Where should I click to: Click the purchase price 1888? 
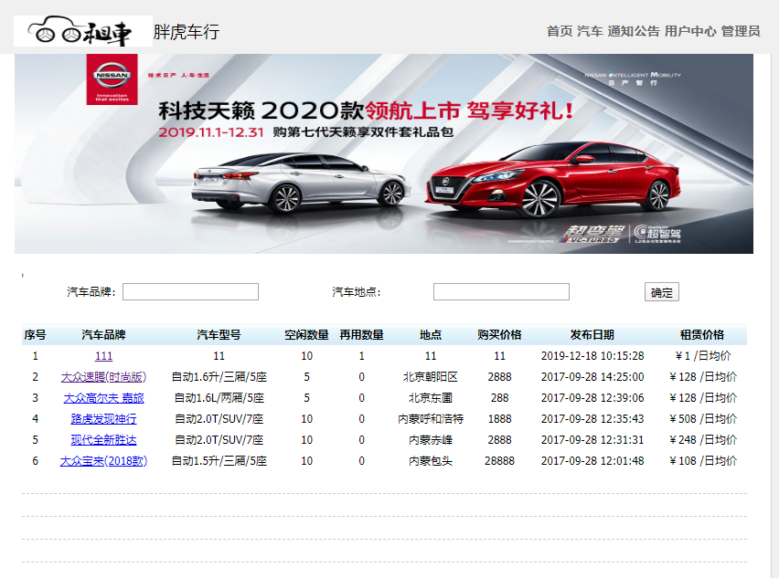[x=500, y=419]
